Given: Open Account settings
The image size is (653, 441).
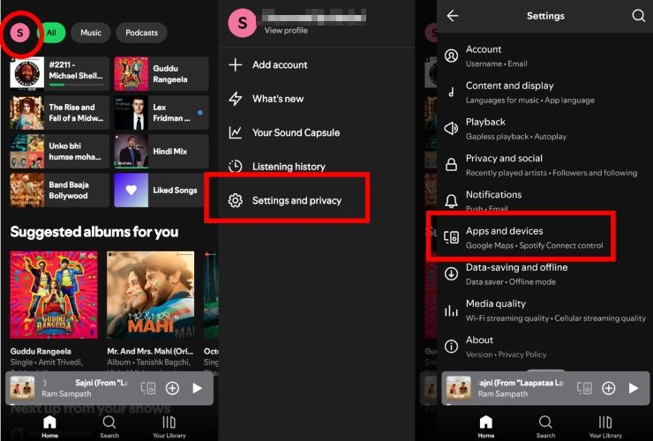Looking at the screenshot, I should click(544, 56).
